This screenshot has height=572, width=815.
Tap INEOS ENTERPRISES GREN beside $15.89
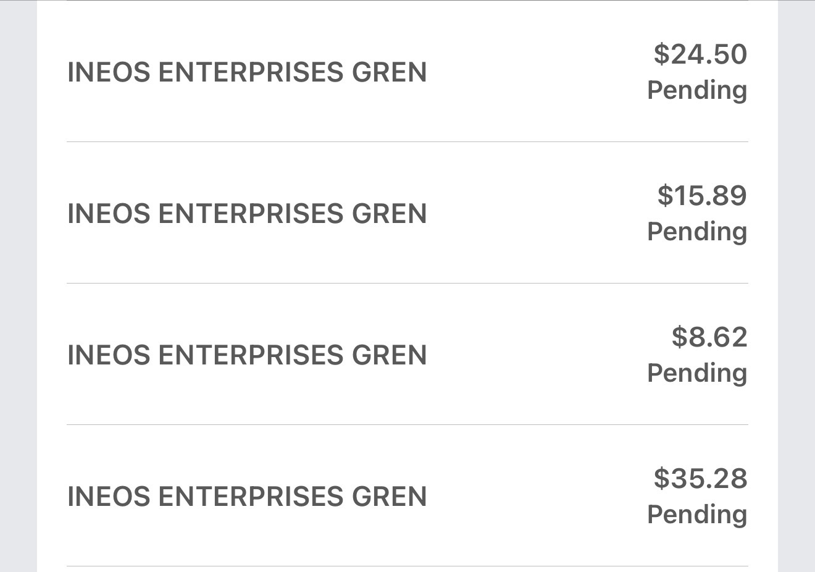point(247,214)
